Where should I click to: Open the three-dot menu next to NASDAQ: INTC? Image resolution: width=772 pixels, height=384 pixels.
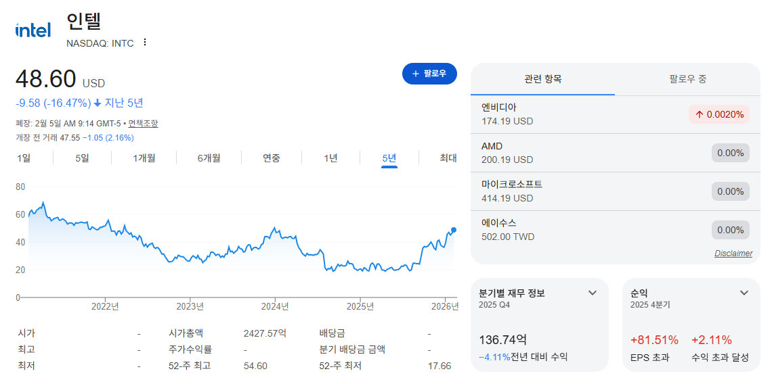(x=145, y=43)
